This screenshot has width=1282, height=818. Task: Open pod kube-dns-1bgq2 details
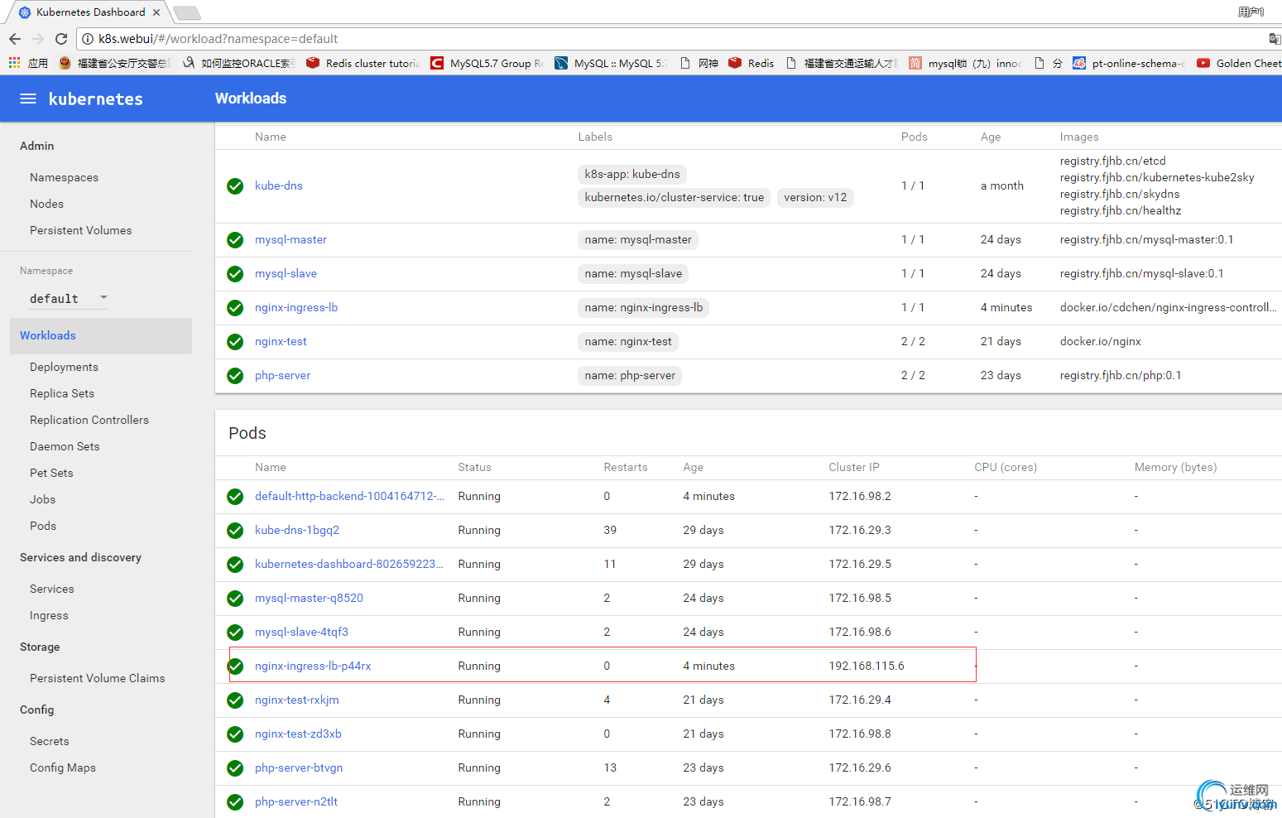click(296, 530)
